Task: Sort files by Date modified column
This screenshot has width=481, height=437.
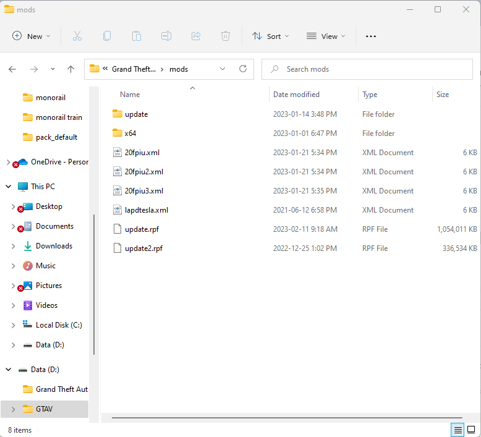Action: click(x=297, y=95)
